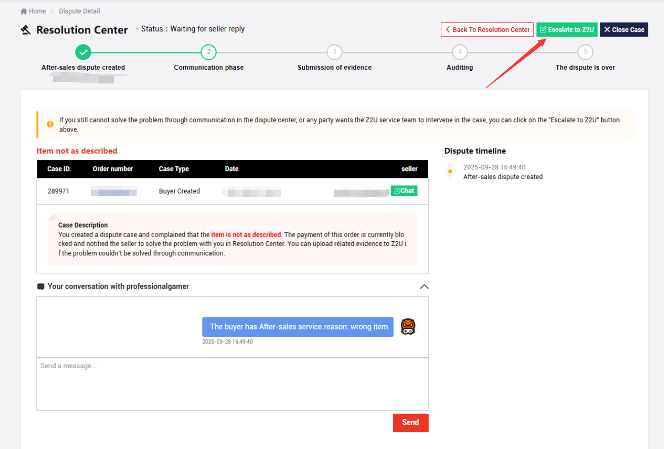664x449 pixels.
Task: Select step 2 Communication phase circle
Action: click(x=209, y=52)
